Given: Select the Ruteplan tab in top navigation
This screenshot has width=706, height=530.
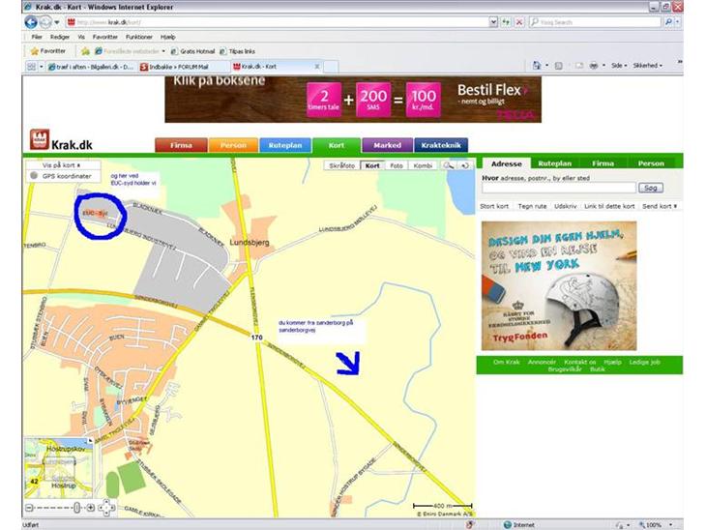Looking at the screenshot, I should coord(285,145).
